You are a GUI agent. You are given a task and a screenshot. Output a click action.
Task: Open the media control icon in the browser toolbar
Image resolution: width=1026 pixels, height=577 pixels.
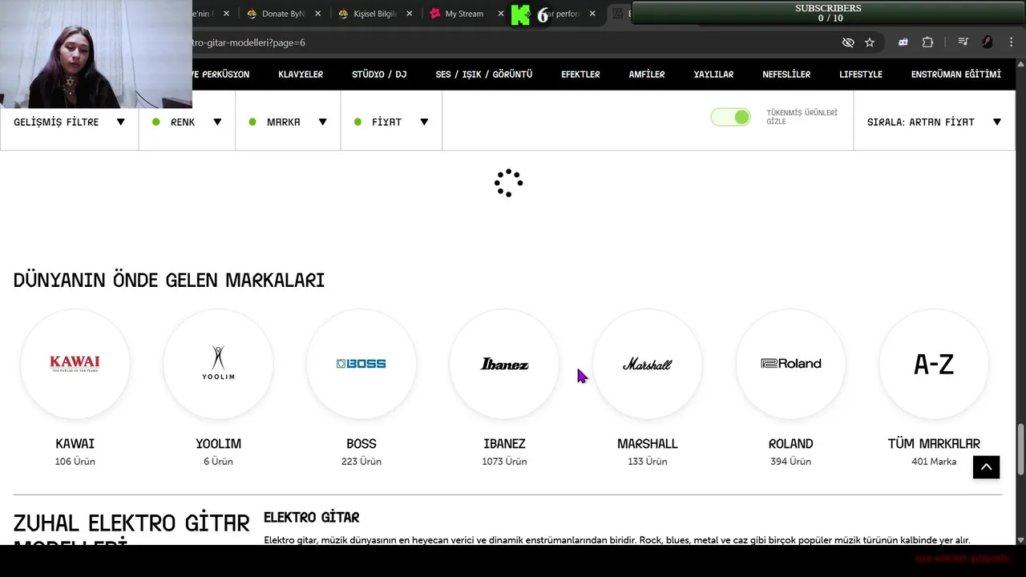click(x=963, y=42)
